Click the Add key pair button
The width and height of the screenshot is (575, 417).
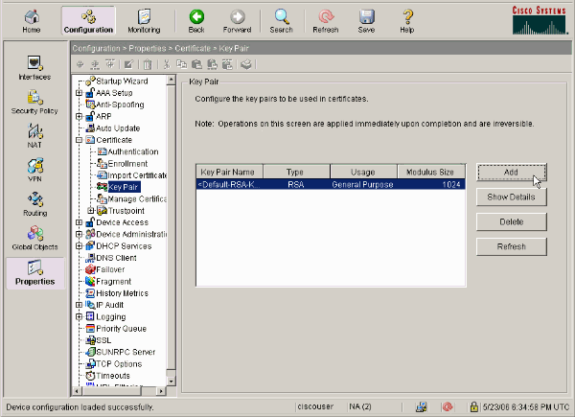click(511, 172)
